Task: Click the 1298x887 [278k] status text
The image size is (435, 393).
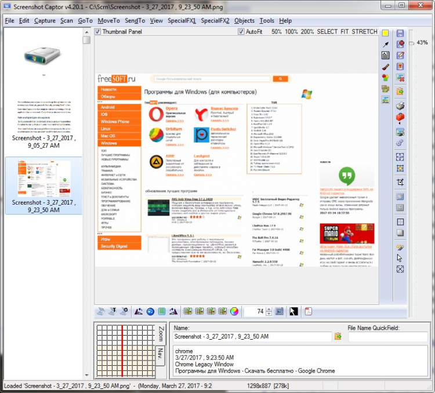Action: point(268,386)
